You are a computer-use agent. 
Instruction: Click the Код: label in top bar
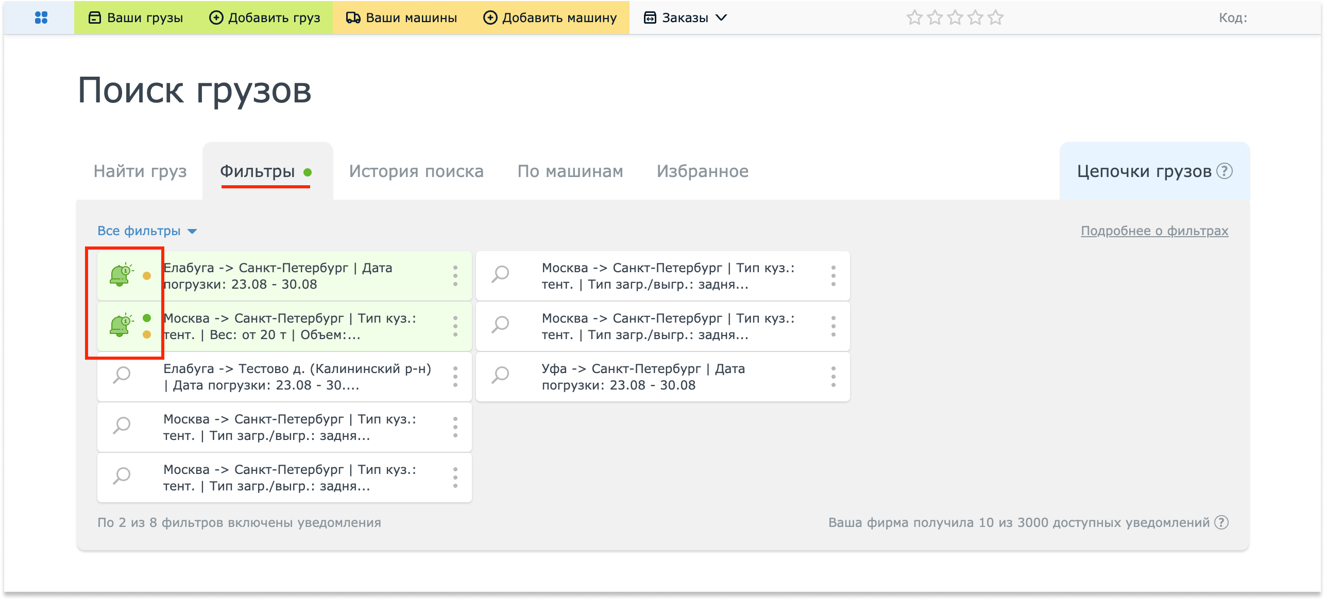(x=1233, y=17)
